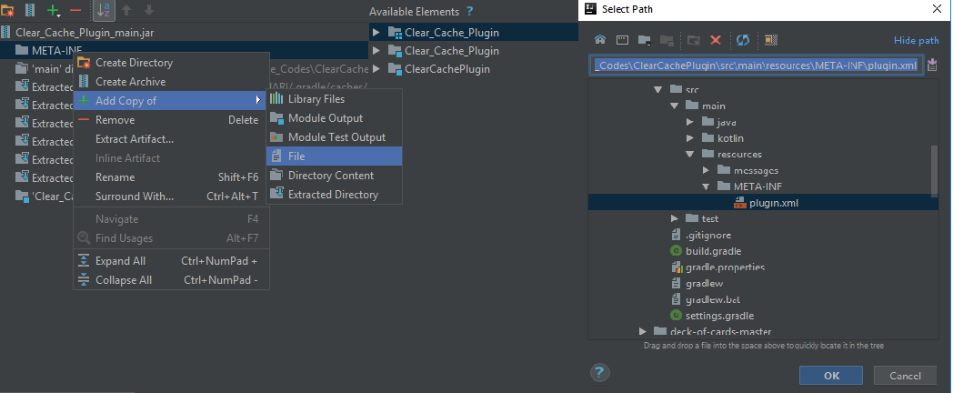Toggle Show Hidden Files and Directories icon
953x393 pixels.
pos(771,40)
